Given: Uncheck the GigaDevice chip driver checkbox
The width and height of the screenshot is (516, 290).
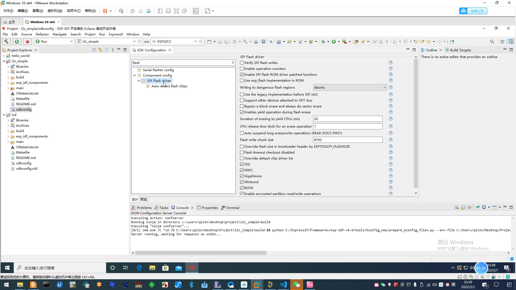Looking at the screenshot, I should 242,176.
